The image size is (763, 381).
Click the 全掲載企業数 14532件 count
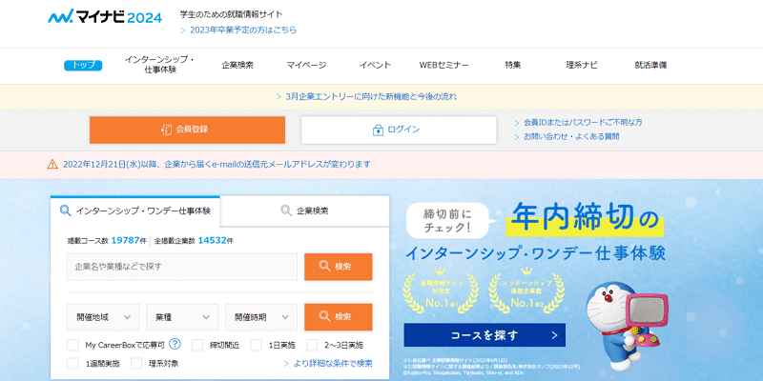pos(194,240)
